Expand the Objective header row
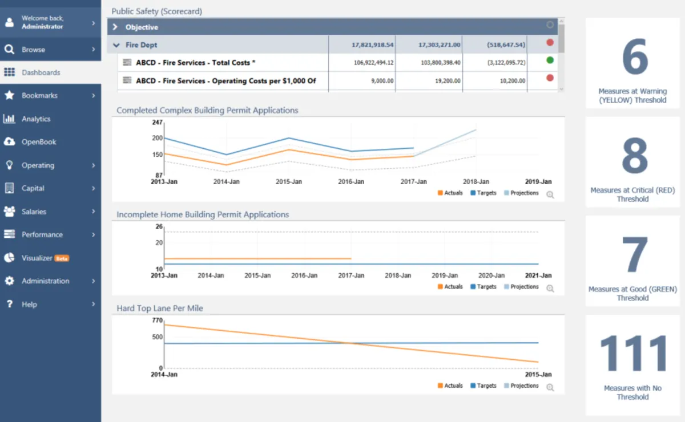This screenshot has width=685, height=422. (x=115, y=27)
